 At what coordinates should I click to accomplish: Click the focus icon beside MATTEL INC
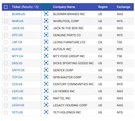[46, 98]
